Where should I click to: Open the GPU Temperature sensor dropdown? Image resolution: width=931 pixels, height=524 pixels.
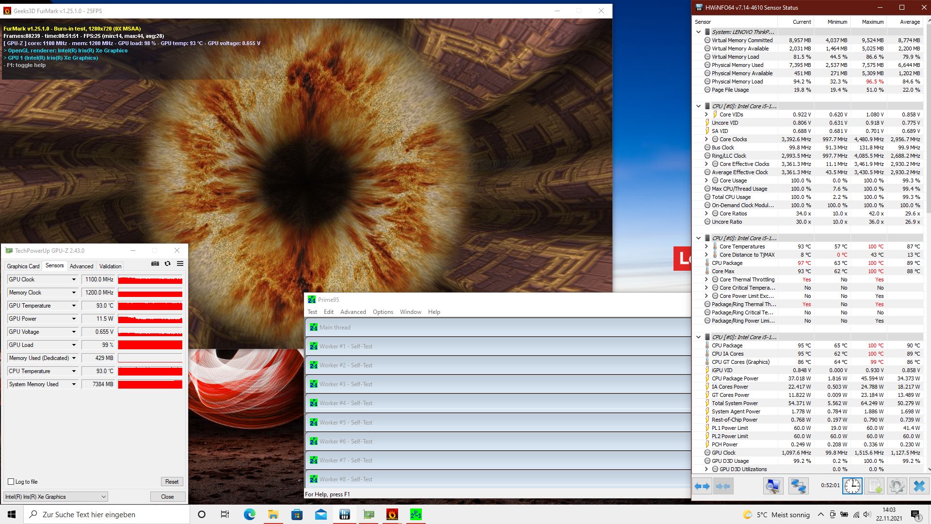[x=74, y=306]
